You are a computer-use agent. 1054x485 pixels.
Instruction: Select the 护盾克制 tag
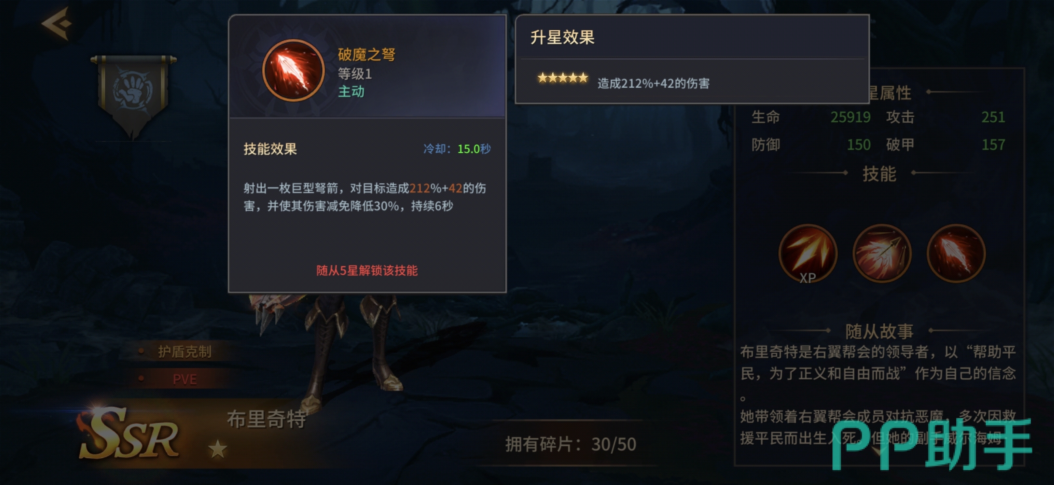(x=185, y=352)
